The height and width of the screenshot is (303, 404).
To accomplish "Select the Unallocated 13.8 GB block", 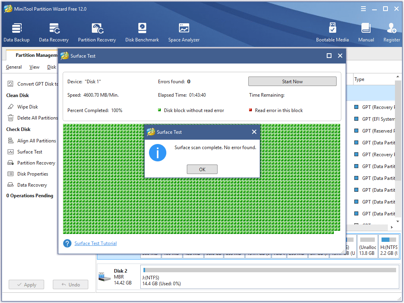I will point(367,246).
